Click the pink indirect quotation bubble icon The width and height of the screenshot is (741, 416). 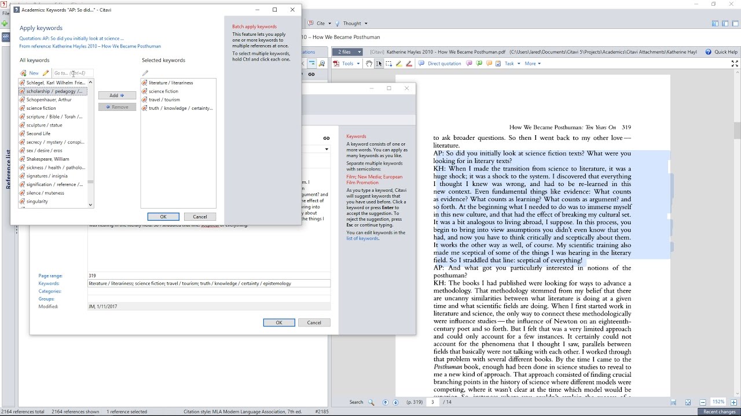469,64
